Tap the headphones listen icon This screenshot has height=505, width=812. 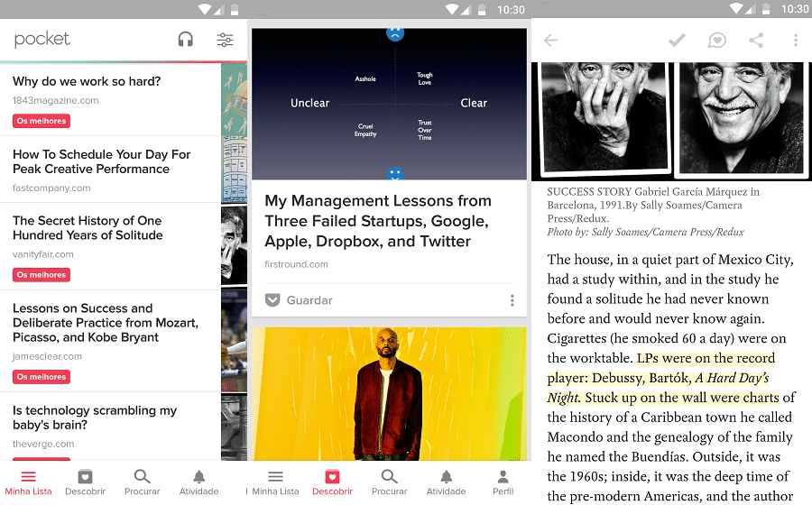coord(186,40)
